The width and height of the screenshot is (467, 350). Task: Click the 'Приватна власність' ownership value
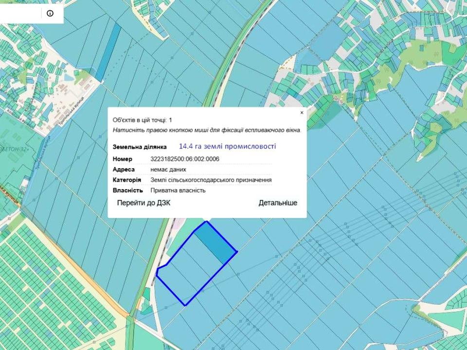[x=178, y=190]
